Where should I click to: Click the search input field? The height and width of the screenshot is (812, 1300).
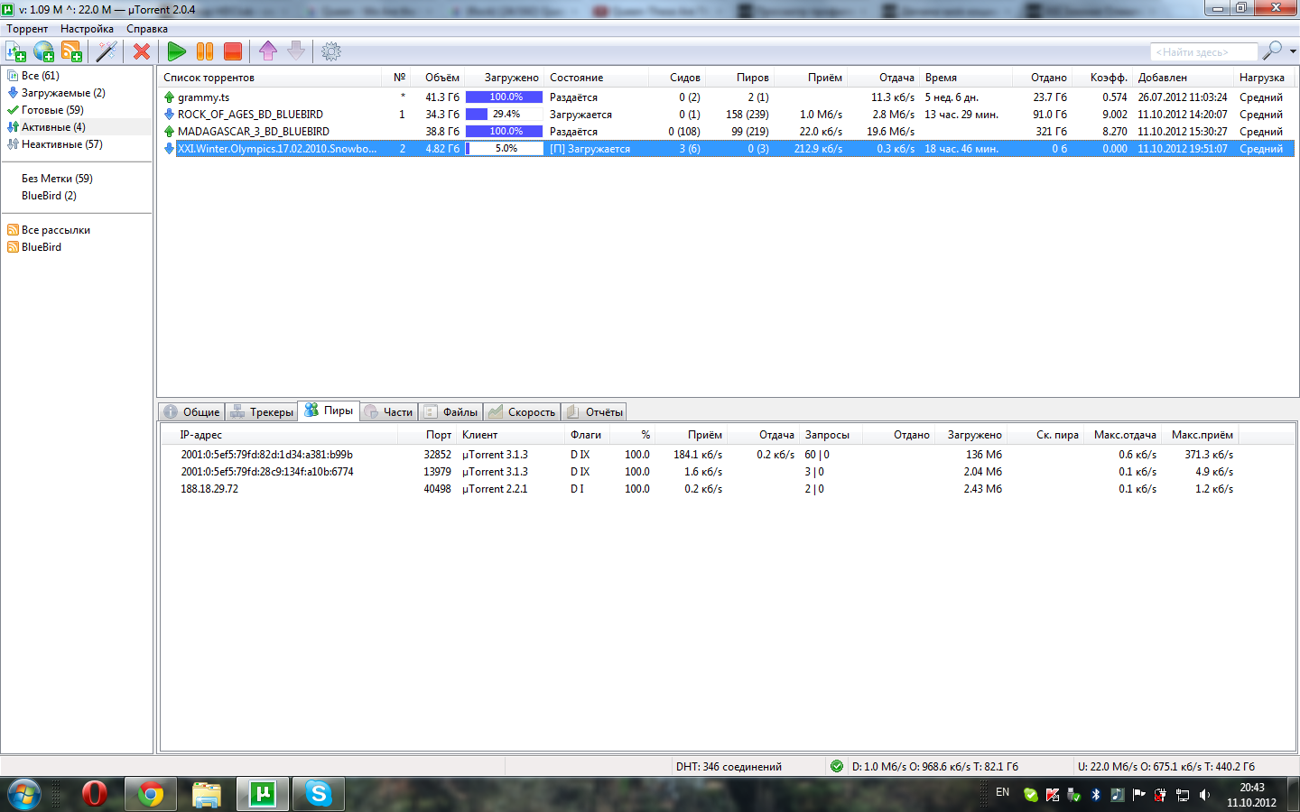click(x=1204, y=51)
